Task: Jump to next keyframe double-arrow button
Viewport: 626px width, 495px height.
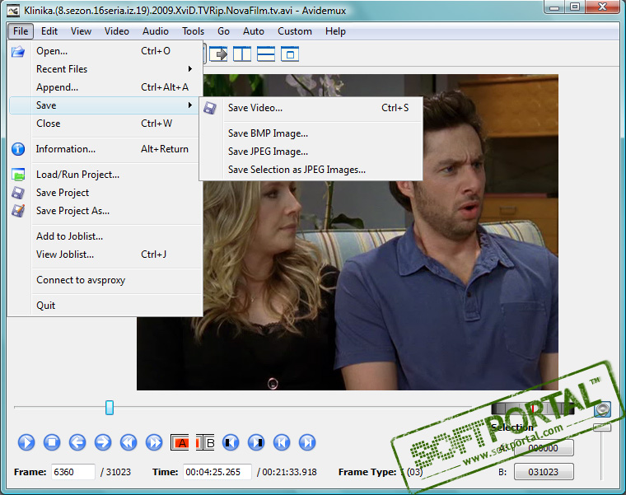Action: pos(154,442)
